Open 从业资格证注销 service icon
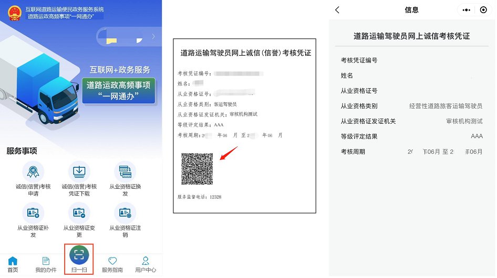Viewport: 497px width, 278px height. click(125, 213)
